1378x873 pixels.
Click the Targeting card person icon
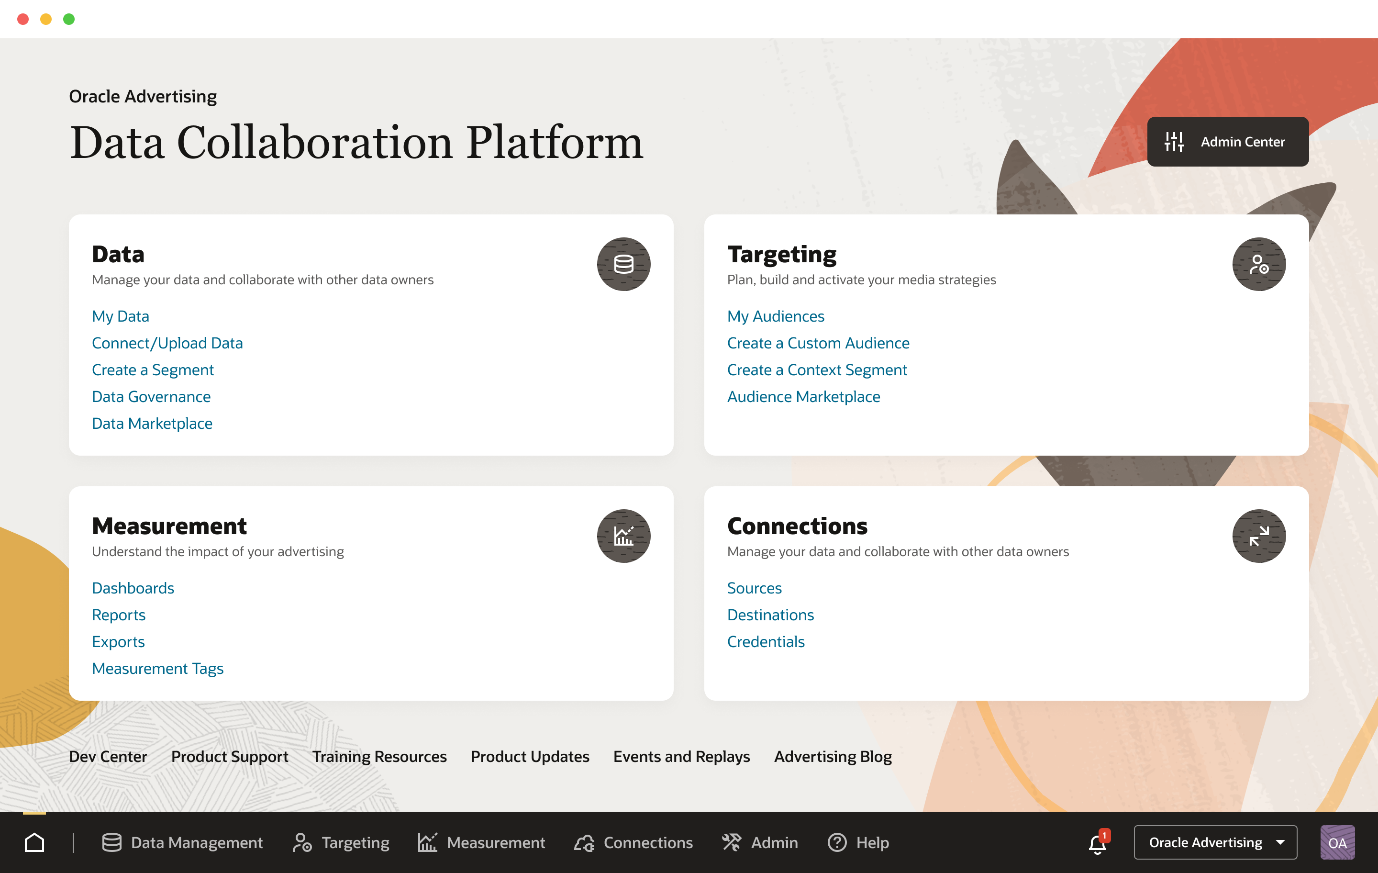pyautogui.click(x=1258, y=264)
